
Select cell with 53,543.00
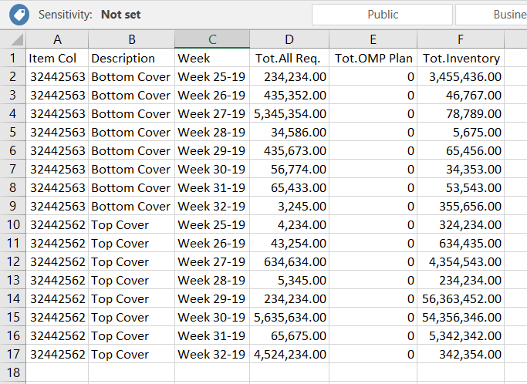[x=461, y=187]
